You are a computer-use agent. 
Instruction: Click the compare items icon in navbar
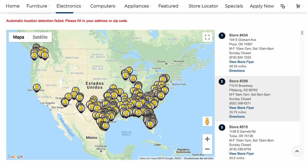tap(283, 6)
